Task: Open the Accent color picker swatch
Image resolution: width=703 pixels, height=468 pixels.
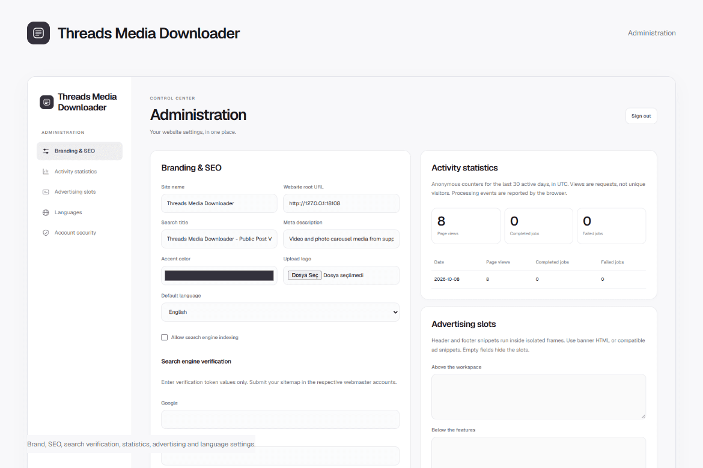Action: point(219,275)
